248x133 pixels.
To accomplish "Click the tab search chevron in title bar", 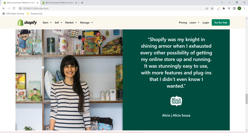I will click(222, 3).
